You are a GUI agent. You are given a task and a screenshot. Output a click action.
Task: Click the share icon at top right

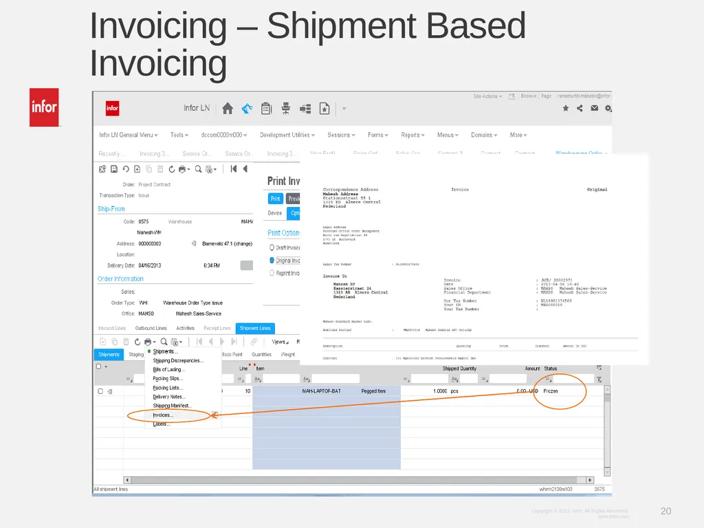point(580,108)
